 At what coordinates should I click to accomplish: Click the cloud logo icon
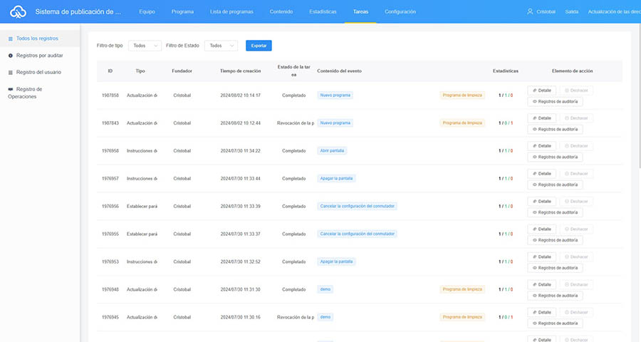click(x=18, y=12)
